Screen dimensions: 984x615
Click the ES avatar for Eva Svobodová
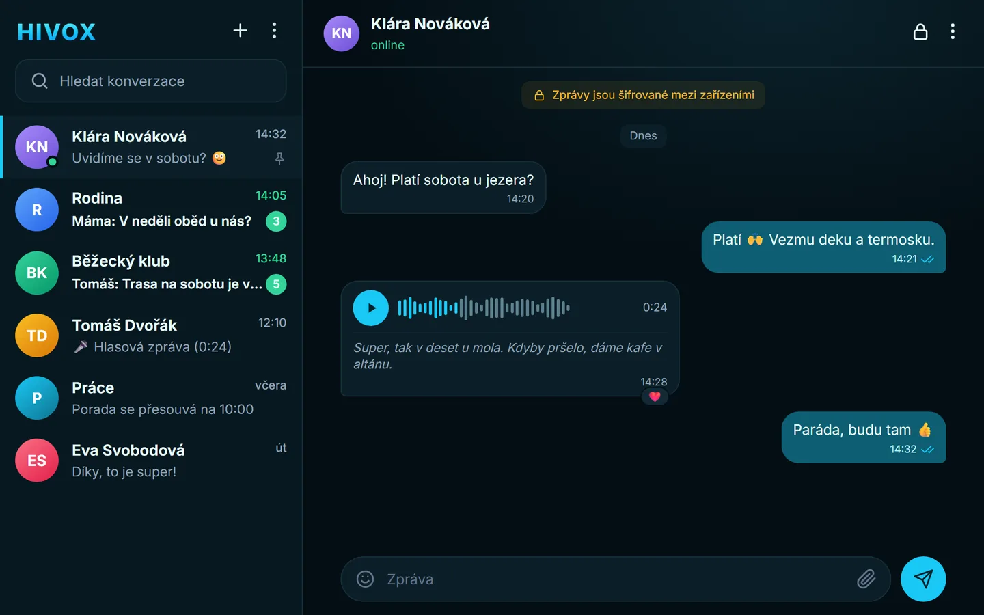tap(37, 461)
